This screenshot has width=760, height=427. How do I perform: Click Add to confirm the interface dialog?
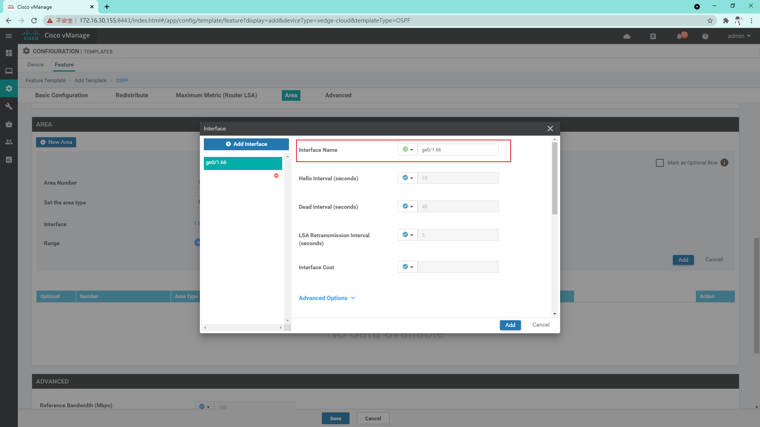tap(510, 325)
